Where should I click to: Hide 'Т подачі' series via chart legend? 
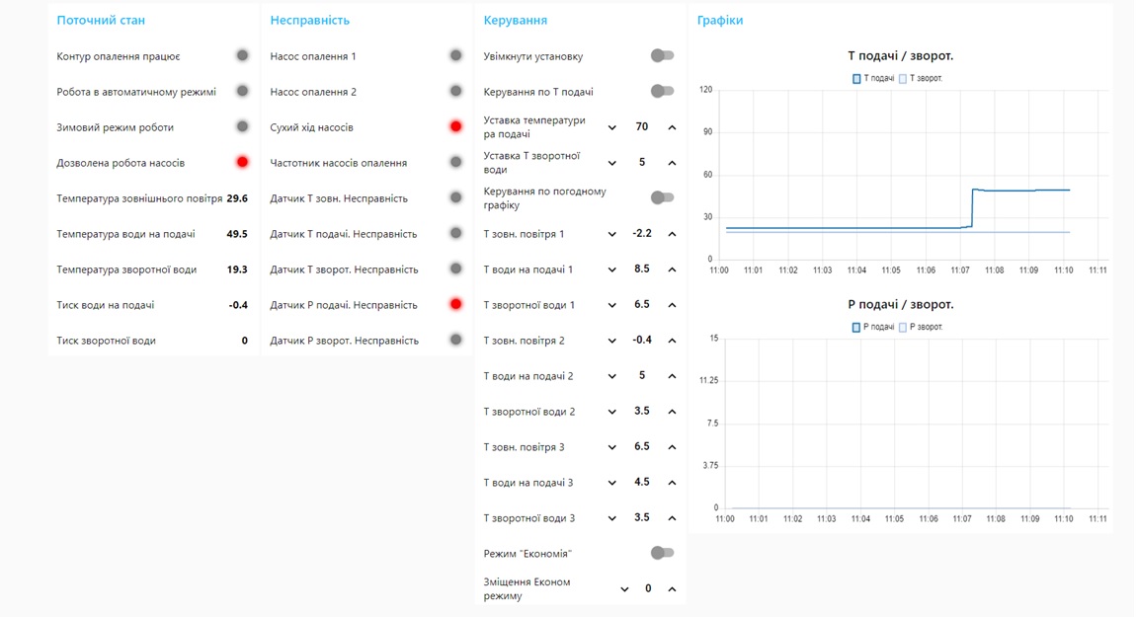click(x=873, y=78)
